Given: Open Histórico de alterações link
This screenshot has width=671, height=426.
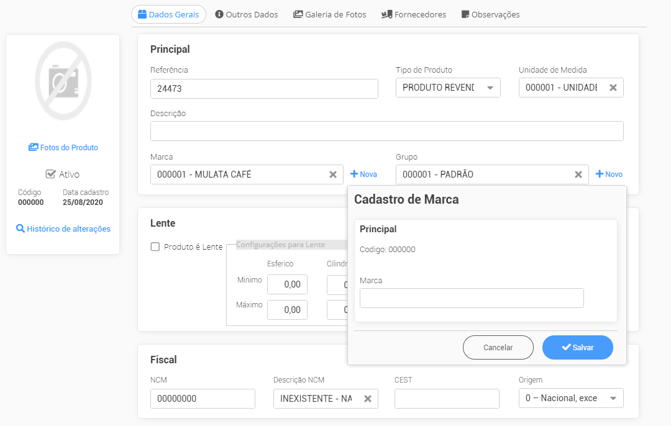Looking at the screenshot, I should pyautogui.click(x=63, y=229).
